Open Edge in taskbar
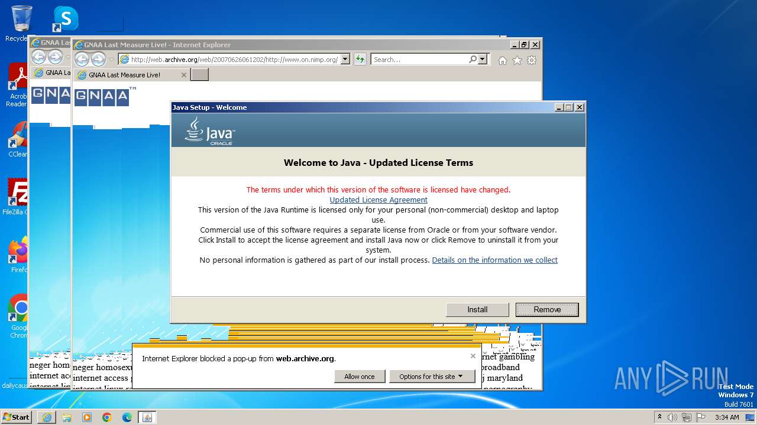This screenshot has width=757, height=425. pos(127,417)
